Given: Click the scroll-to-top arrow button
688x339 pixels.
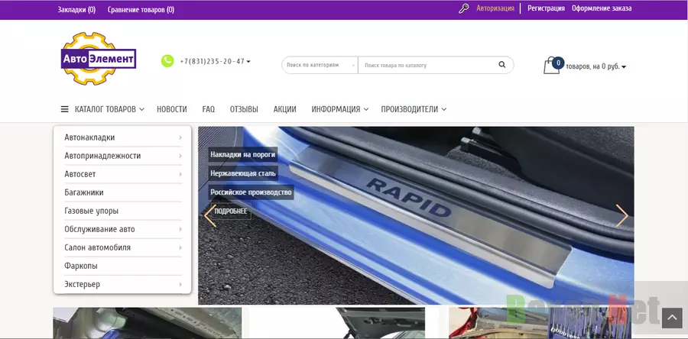Looking at the screenshot, I should [672, 318].
